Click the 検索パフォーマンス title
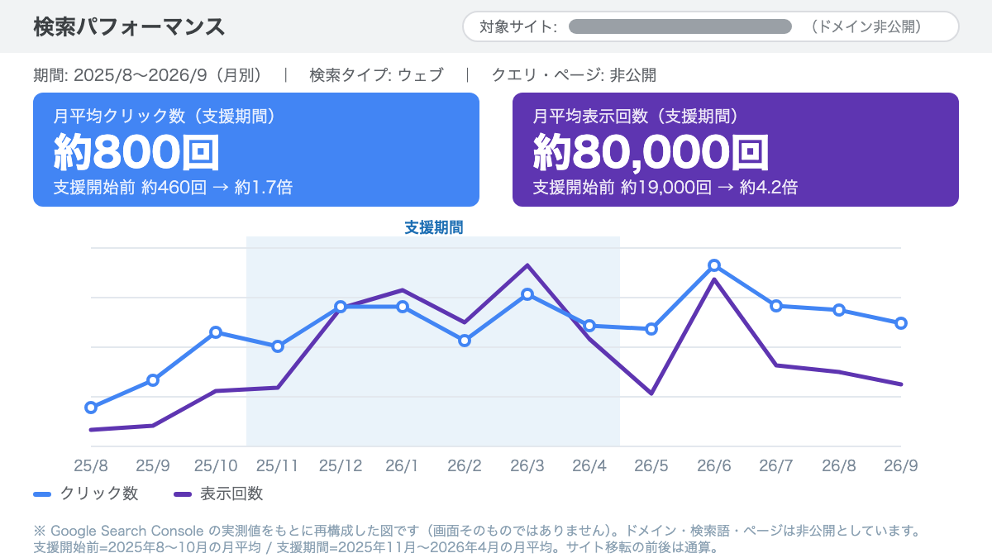 129,26
